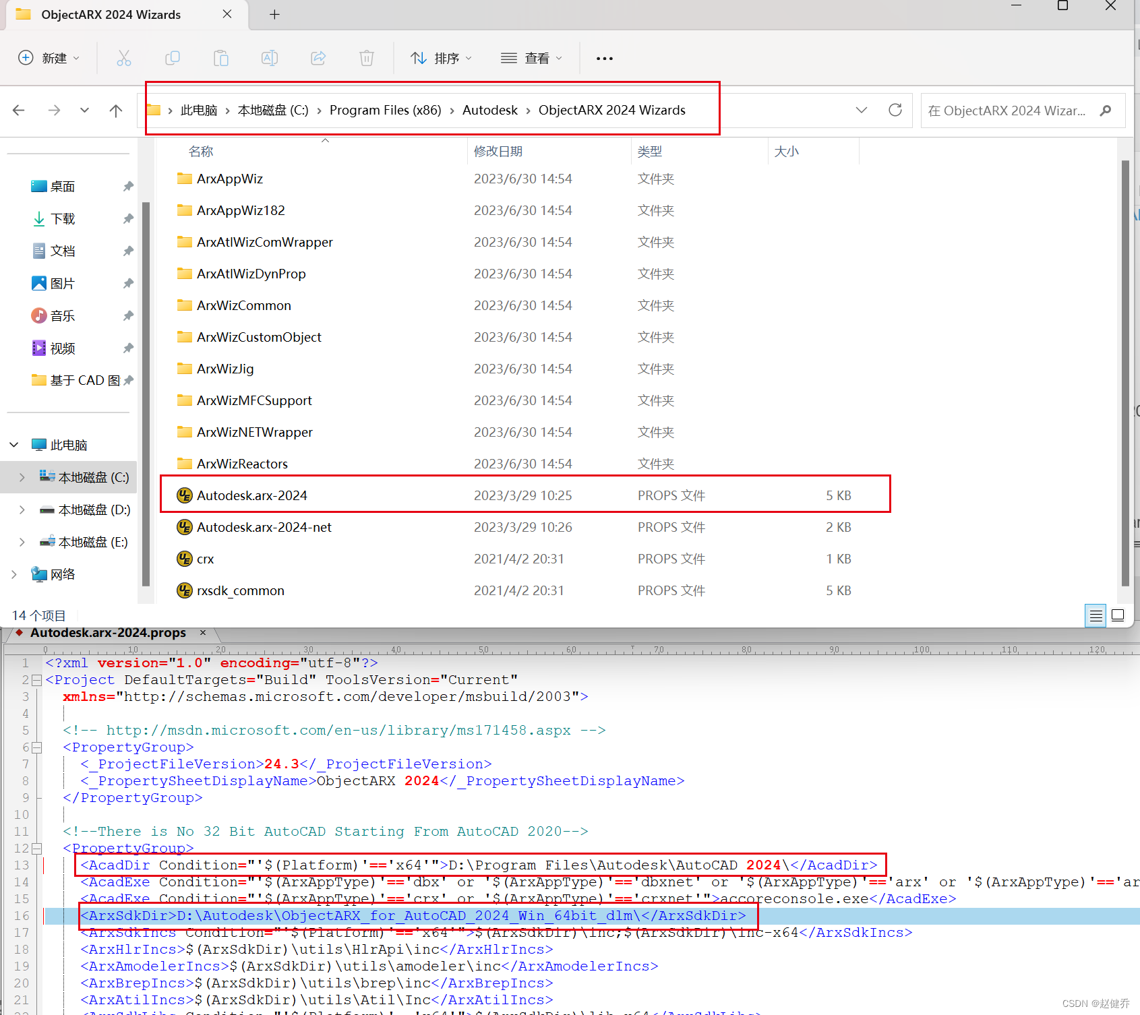Screen dimensions: 1140x1015
Task: Go back with the left arrow
Action: pos(19,110)
